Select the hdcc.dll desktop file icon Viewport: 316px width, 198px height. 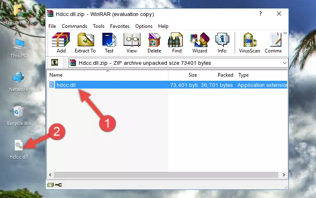pos(19,150)
